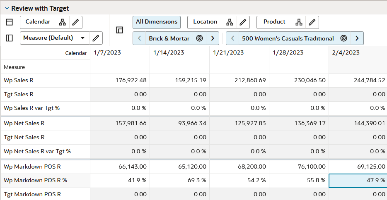The image size is (387, 200).
Task: Click the Measure edit pencil icon
Action: [96, 38]
